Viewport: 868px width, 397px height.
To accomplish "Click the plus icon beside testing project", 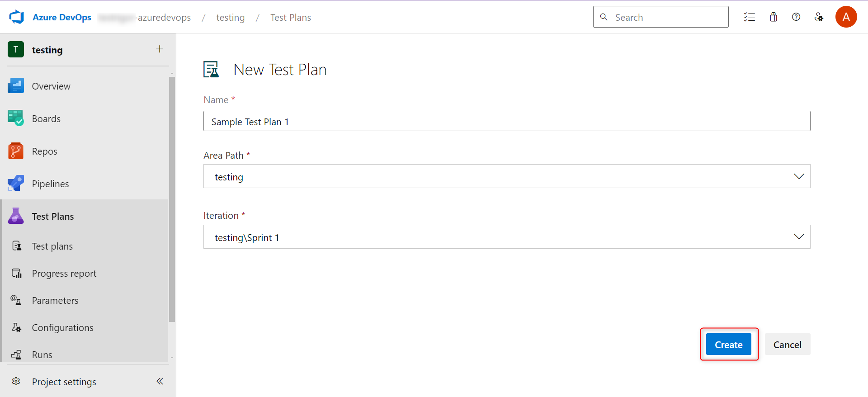I will pos(160,49).
